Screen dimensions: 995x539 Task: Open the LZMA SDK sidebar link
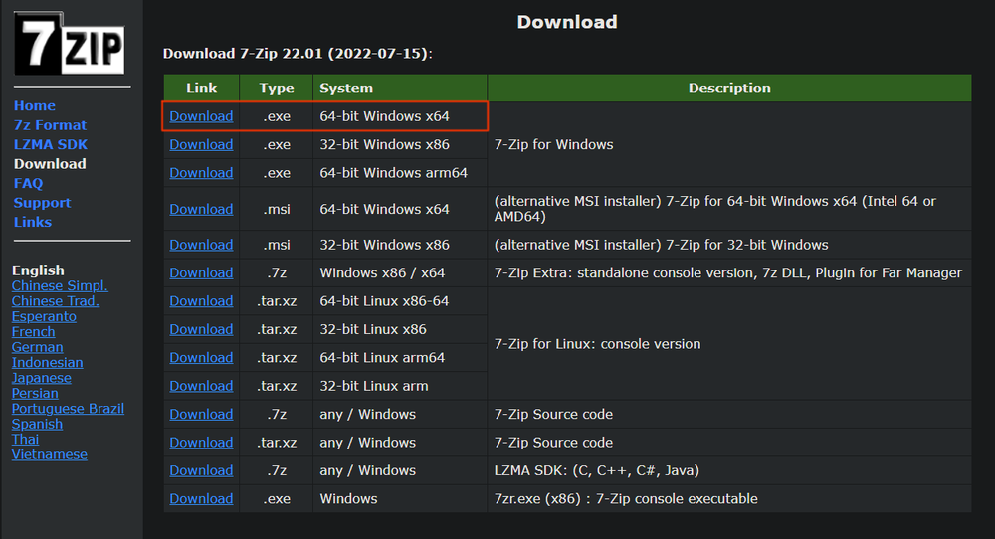(x=51, y=144)
